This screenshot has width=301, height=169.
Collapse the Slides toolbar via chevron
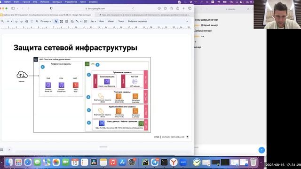pos(187,22)
